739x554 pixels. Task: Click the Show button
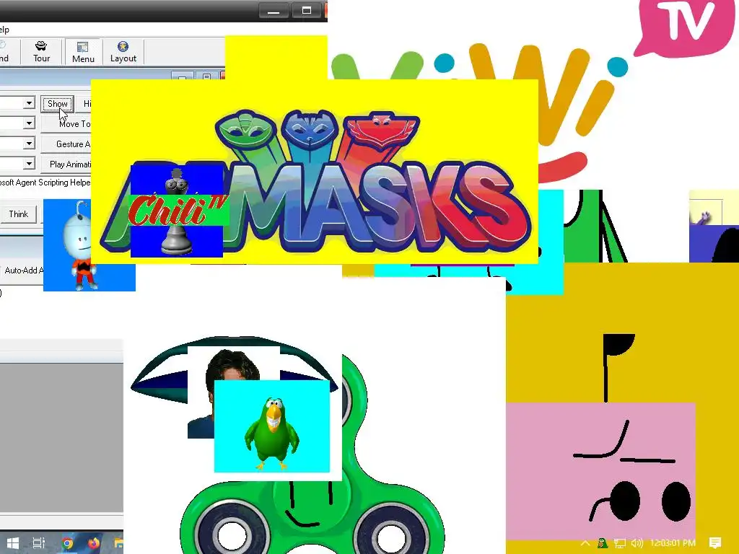click(x=58, y=104)
